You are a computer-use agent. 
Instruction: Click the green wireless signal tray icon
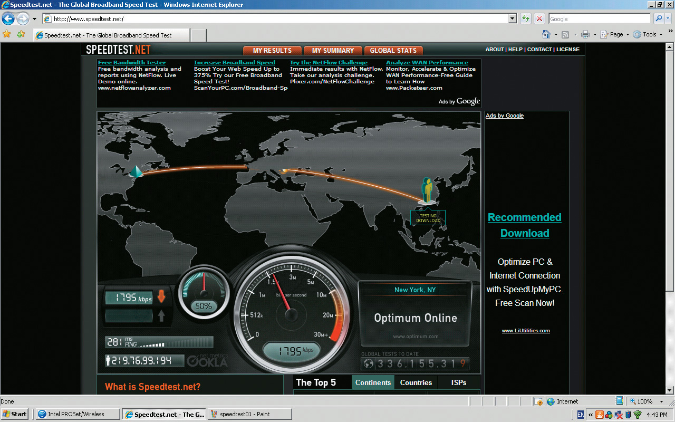coord(638,415)
